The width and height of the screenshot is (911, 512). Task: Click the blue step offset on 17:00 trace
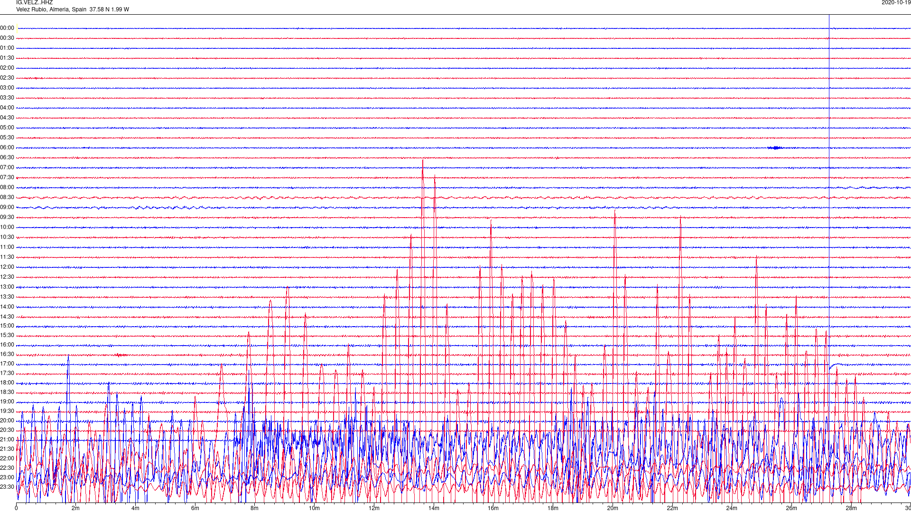click(x=836, y=366)
